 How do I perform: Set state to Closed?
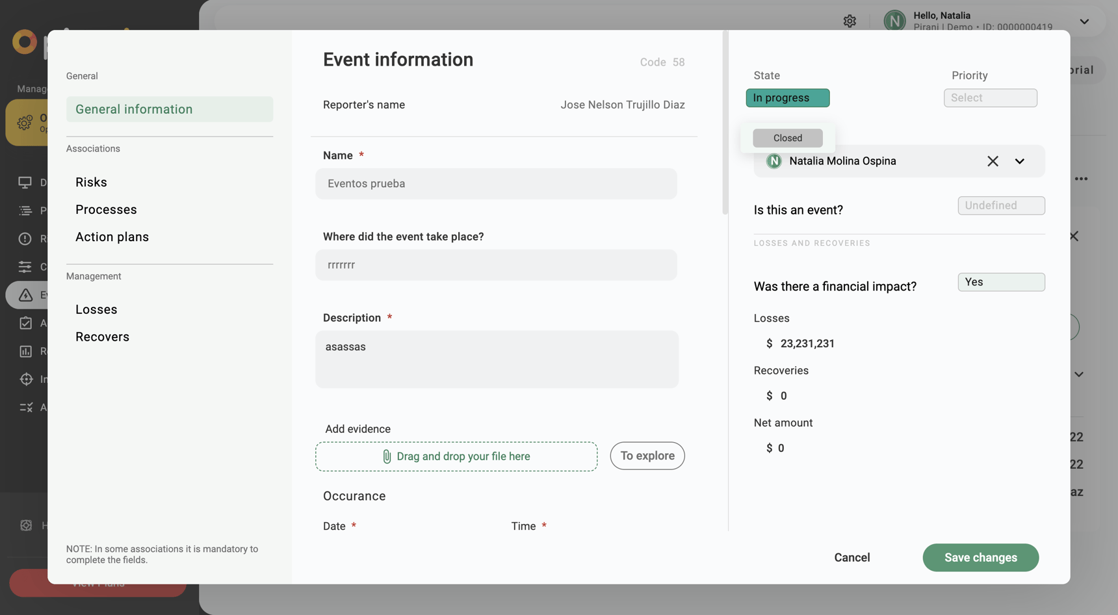point(787,138)
